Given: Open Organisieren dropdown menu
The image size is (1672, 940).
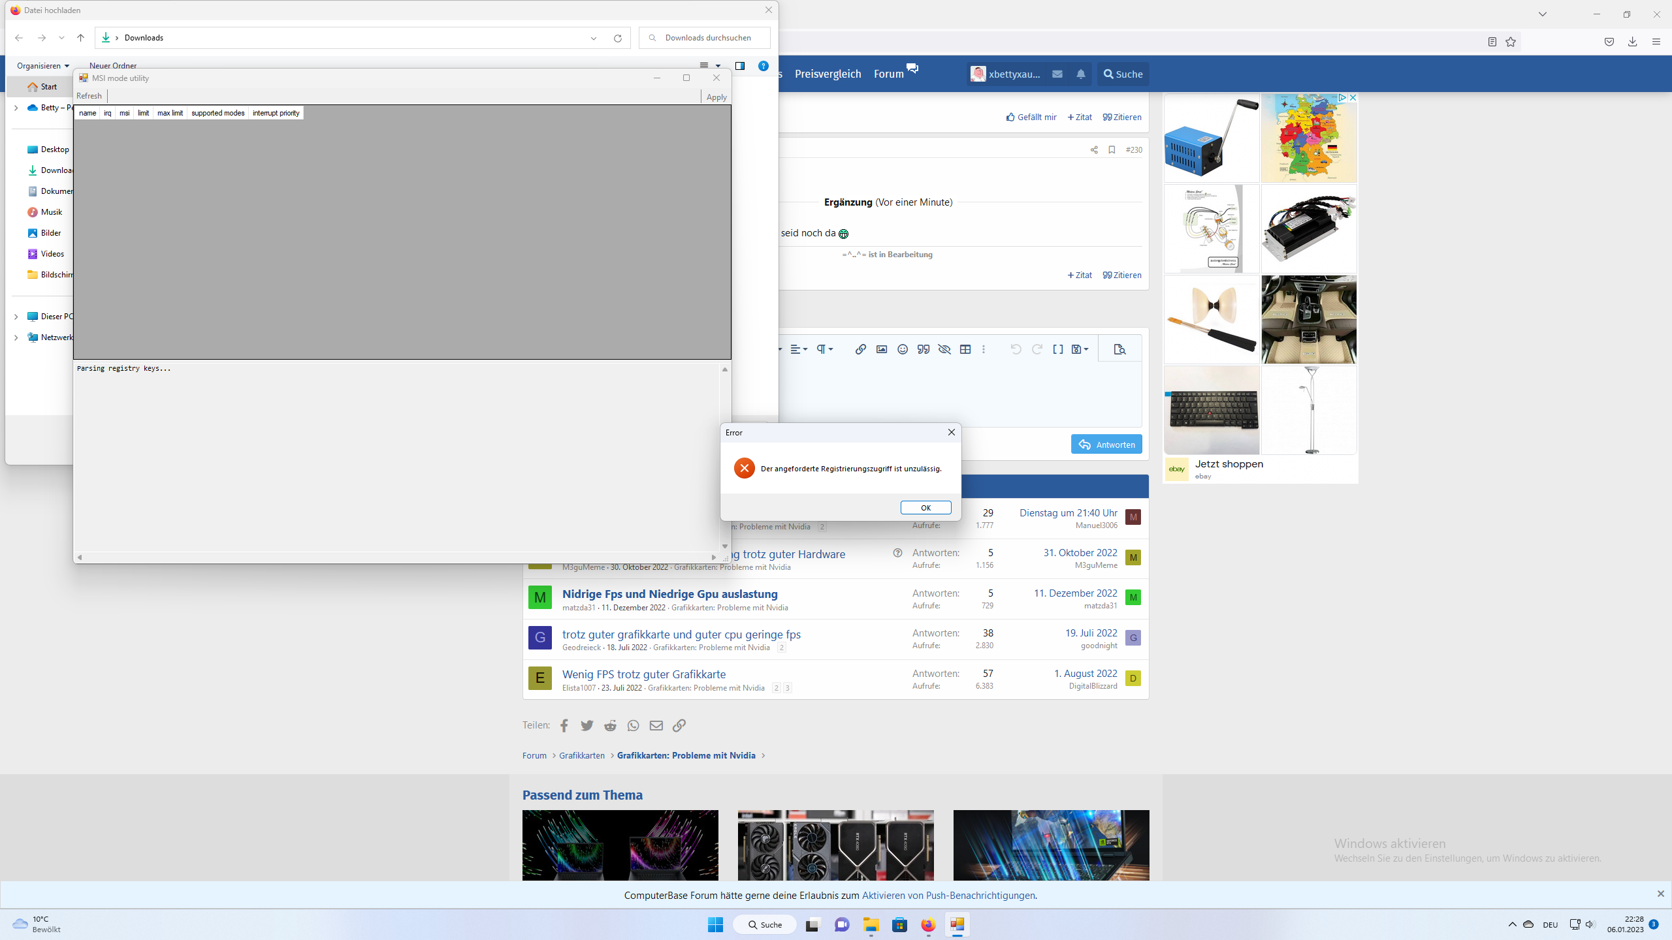Looking at the screenshot, I should [x=43, y=66].
